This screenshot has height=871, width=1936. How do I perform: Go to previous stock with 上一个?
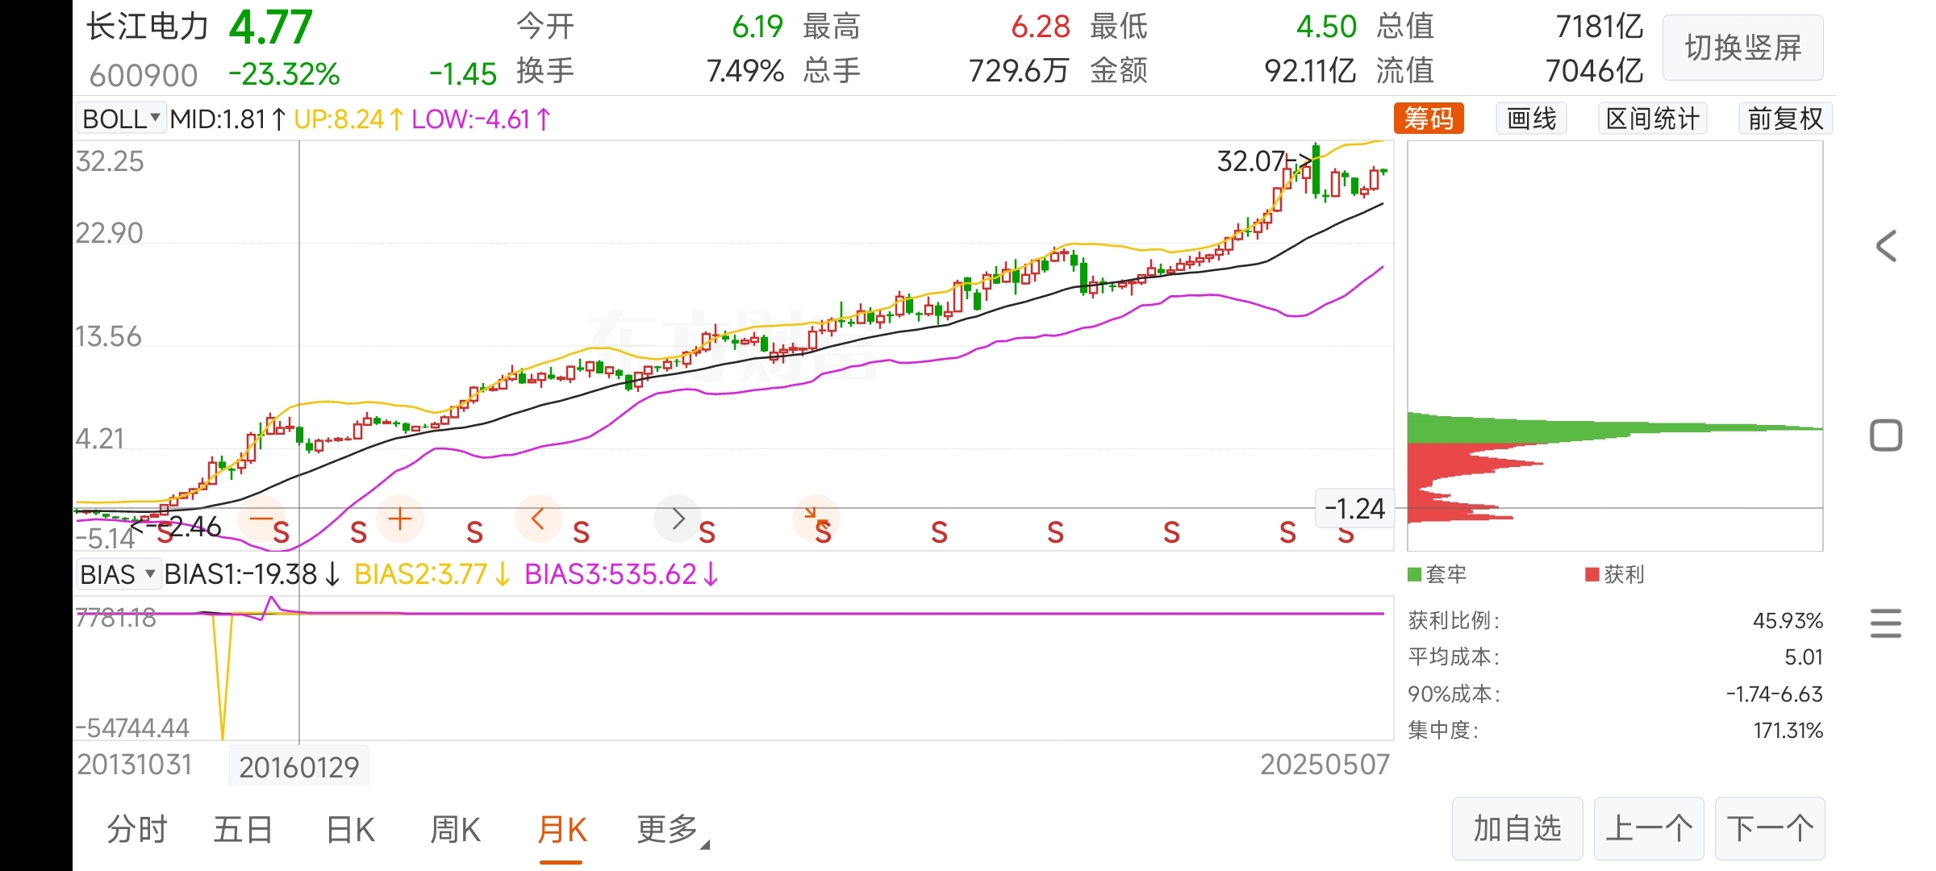point(1649,828)
